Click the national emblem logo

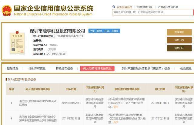[x=7, y=11]
